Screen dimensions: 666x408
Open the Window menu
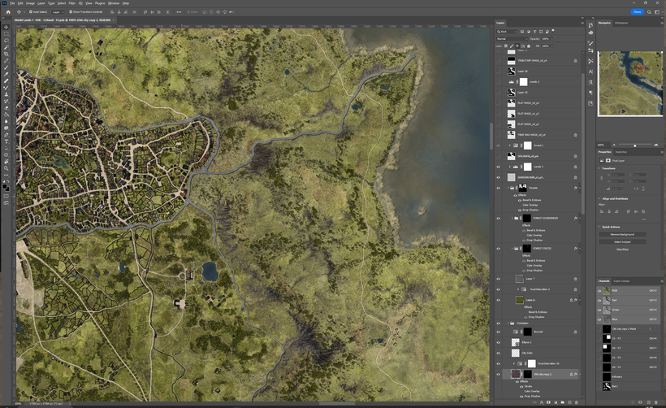point(114,3)
